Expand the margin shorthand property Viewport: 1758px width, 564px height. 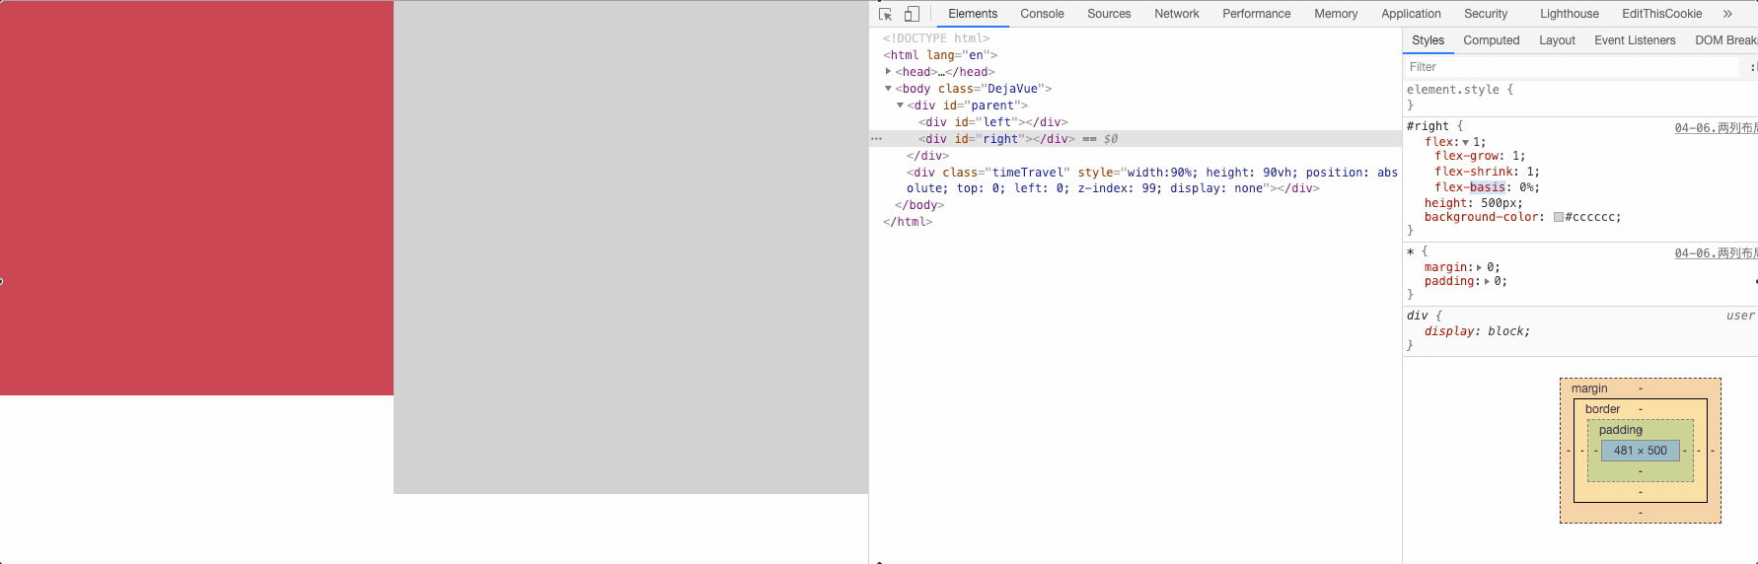point(1479,268)
